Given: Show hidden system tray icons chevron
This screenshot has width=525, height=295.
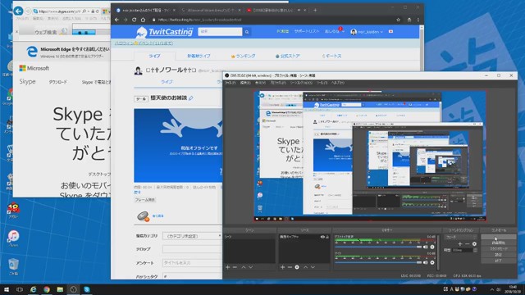Looking at the screenshot, I should pos(492,289).
